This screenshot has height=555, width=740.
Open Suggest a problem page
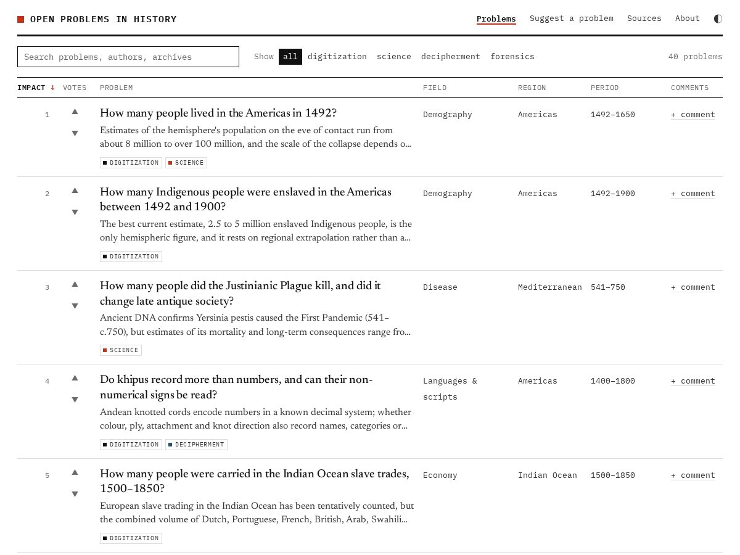[x=572, y=18]
